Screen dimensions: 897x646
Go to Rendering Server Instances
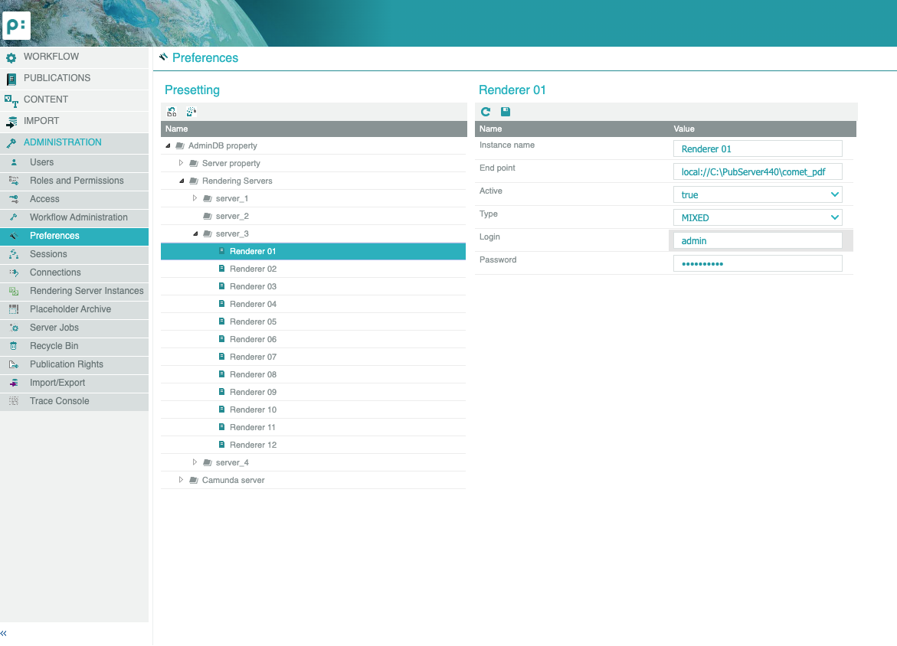(87, 291)
